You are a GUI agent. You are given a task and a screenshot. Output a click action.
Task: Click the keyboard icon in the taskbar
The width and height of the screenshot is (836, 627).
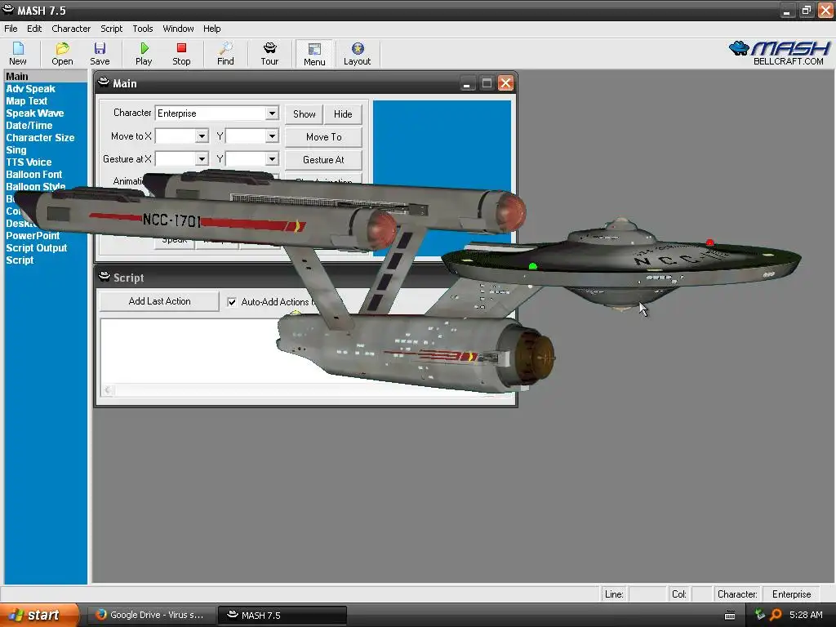tap(730, 616)
